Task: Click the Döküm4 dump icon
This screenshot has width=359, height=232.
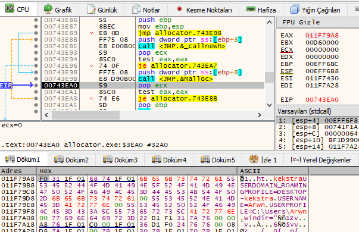Action: click(157, 159)
